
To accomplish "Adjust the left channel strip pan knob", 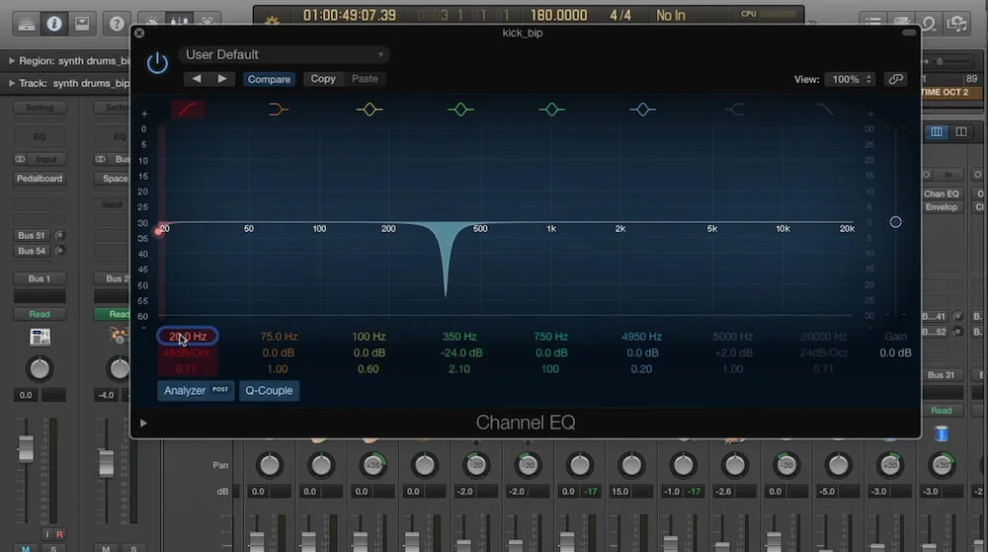I will coord(40,369).
